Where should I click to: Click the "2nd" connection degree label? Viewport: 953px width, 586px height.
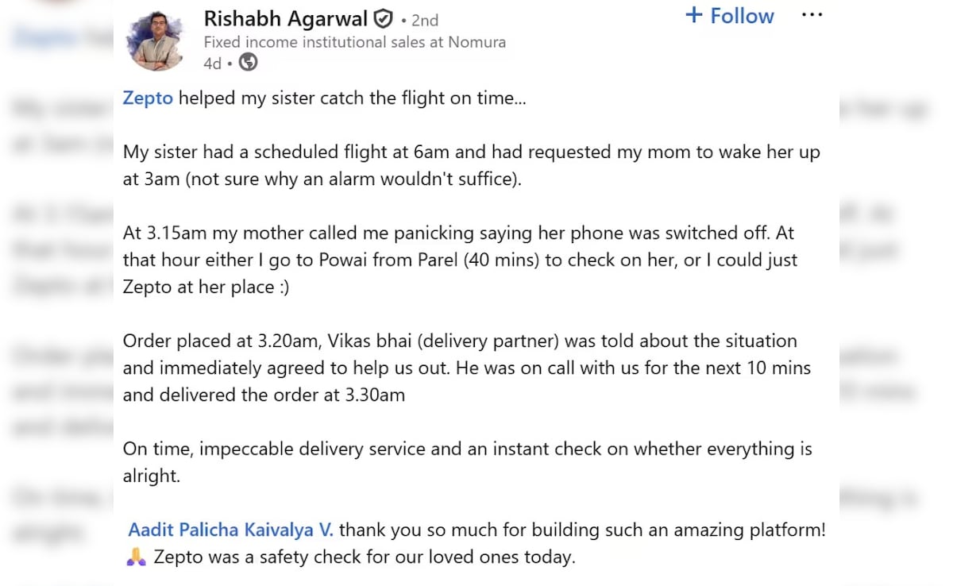click(425, 20)
